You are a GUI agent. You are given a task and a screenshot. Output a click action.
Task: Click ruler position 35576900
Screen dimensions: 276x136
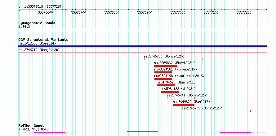click(x=145, y=12)
